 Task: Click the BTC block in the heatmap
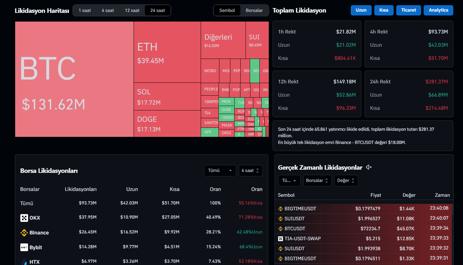(x=74, y=79)
